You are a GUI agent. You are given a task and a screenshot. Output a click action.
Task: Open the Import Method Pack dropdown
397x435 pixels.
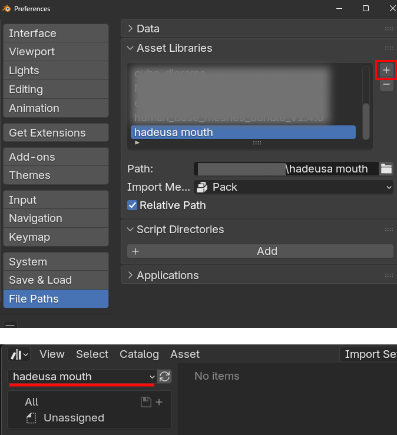tap(293, 187)
